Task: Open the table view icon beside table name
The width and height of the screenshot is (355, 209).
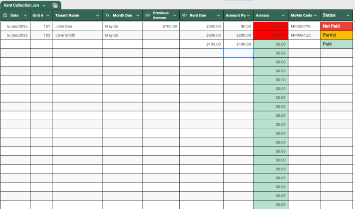Action: 55,5
